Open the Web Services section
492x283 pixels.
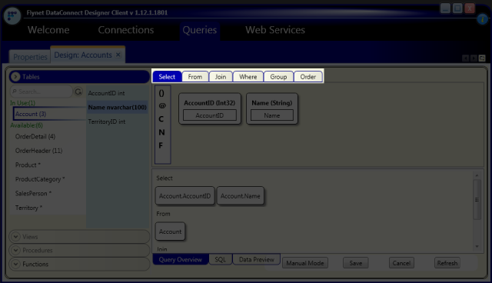[x=275, y=30]
